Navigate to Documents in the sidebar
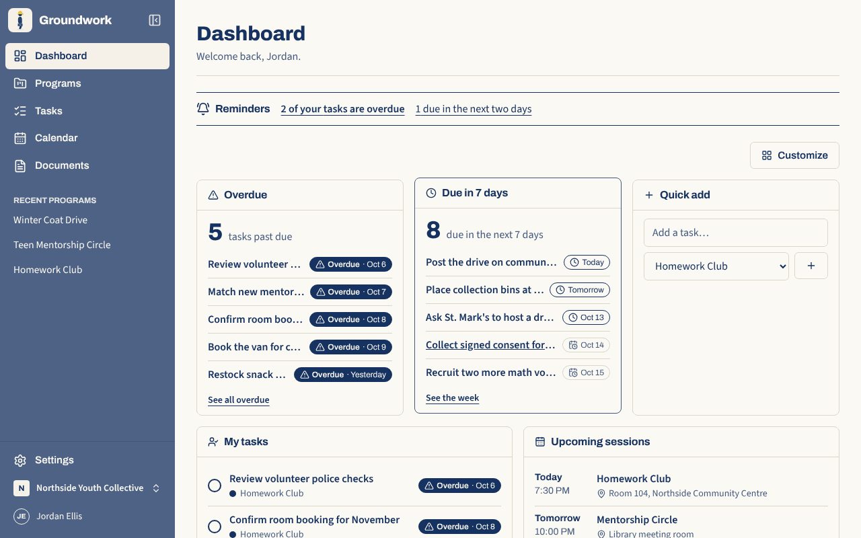 [x=87, y=165]
